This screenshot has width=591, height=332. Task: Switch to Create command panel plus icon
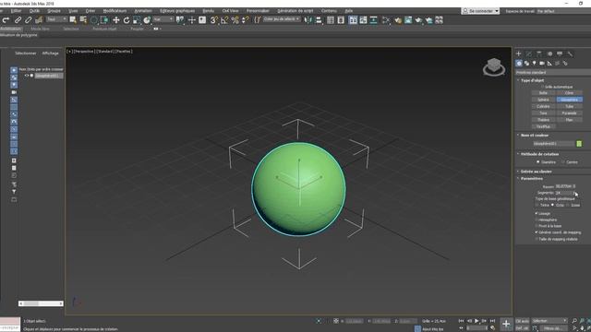point(519,53)
